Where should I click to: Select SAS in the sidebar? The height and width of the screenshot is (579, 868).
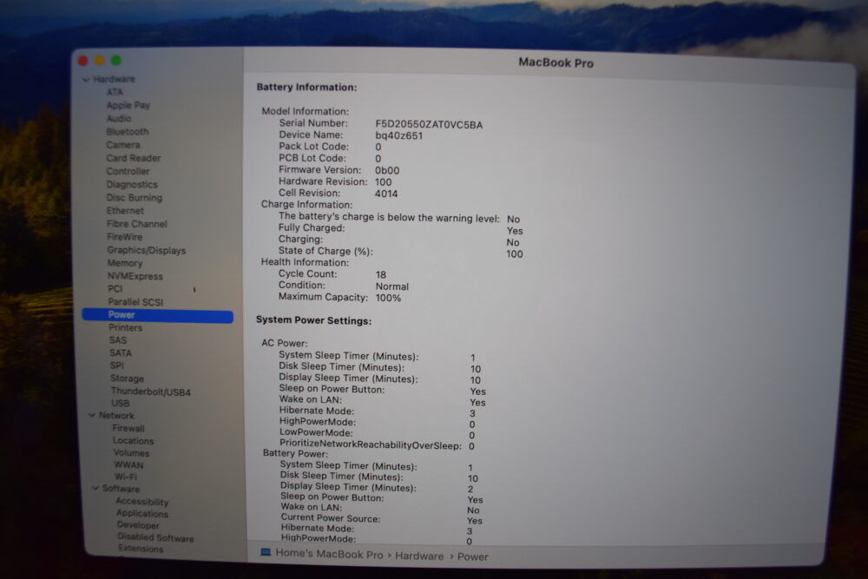tap(118, 340)
